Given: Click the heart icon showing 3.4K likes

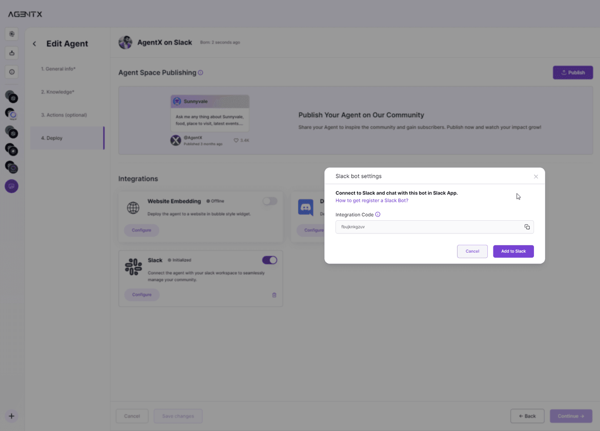Looking at the screenshot, I should pos(236,140).
